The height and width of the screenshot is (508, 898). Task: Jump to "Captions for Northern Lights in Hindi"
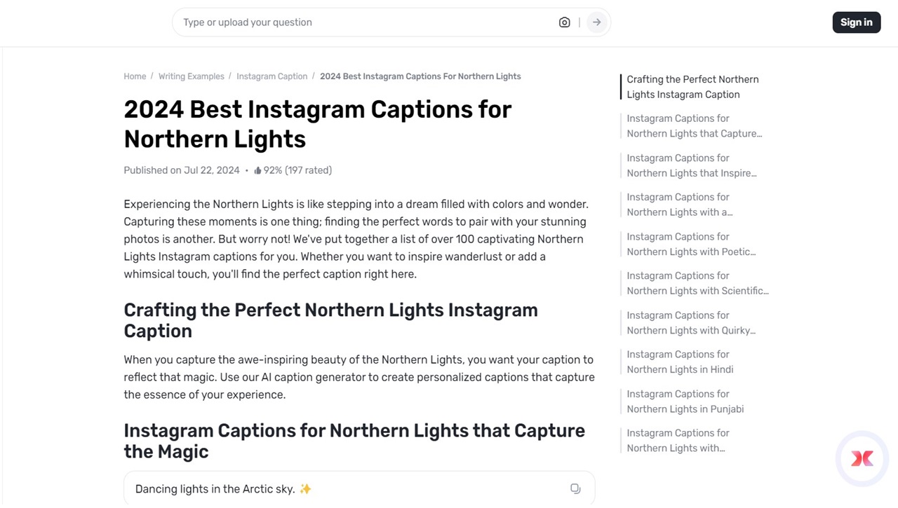pyautogui.click(x=679, y=362)
